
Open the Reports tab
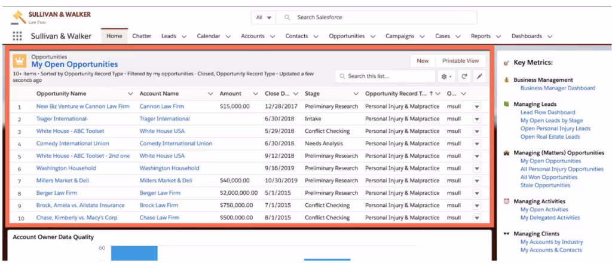[x=481, y=36]
